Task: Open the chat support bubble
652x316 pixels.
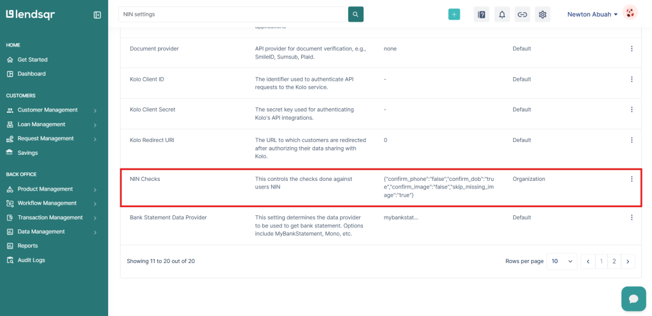Action: [633, 298]
